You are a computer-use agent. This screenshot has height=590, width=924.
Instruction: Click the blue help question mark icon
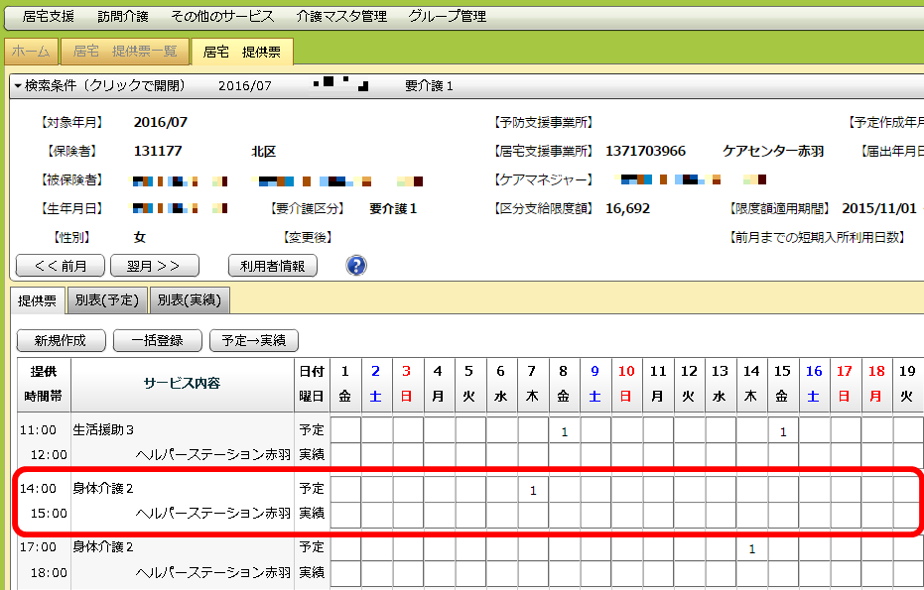click(x=356, y=266)
